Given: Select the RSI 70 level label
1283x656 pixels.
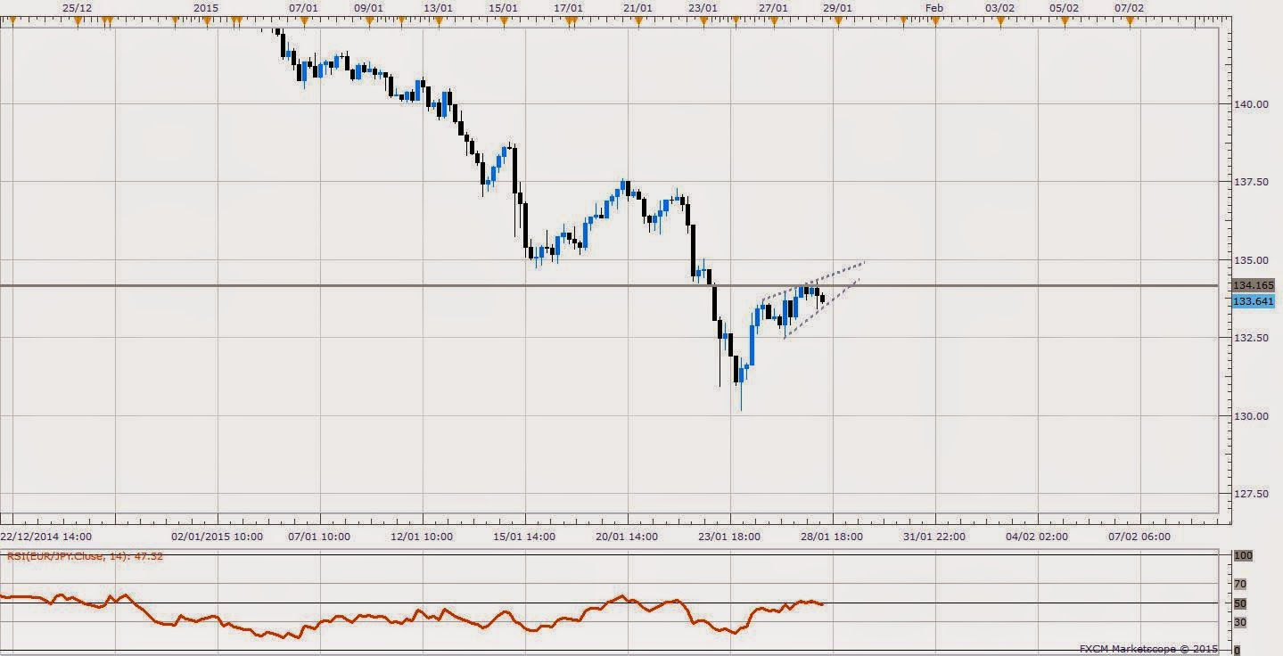Looking at the screenshot, I should (1240, 585).
